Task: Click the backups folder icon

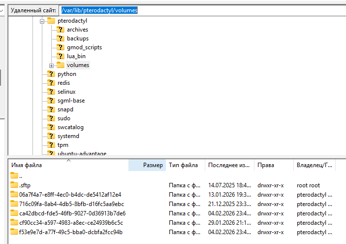Action: coord(61,38)
